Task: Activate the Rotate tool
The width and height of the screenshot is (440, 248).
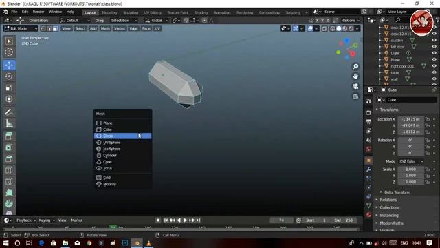Action: [9, 76]
